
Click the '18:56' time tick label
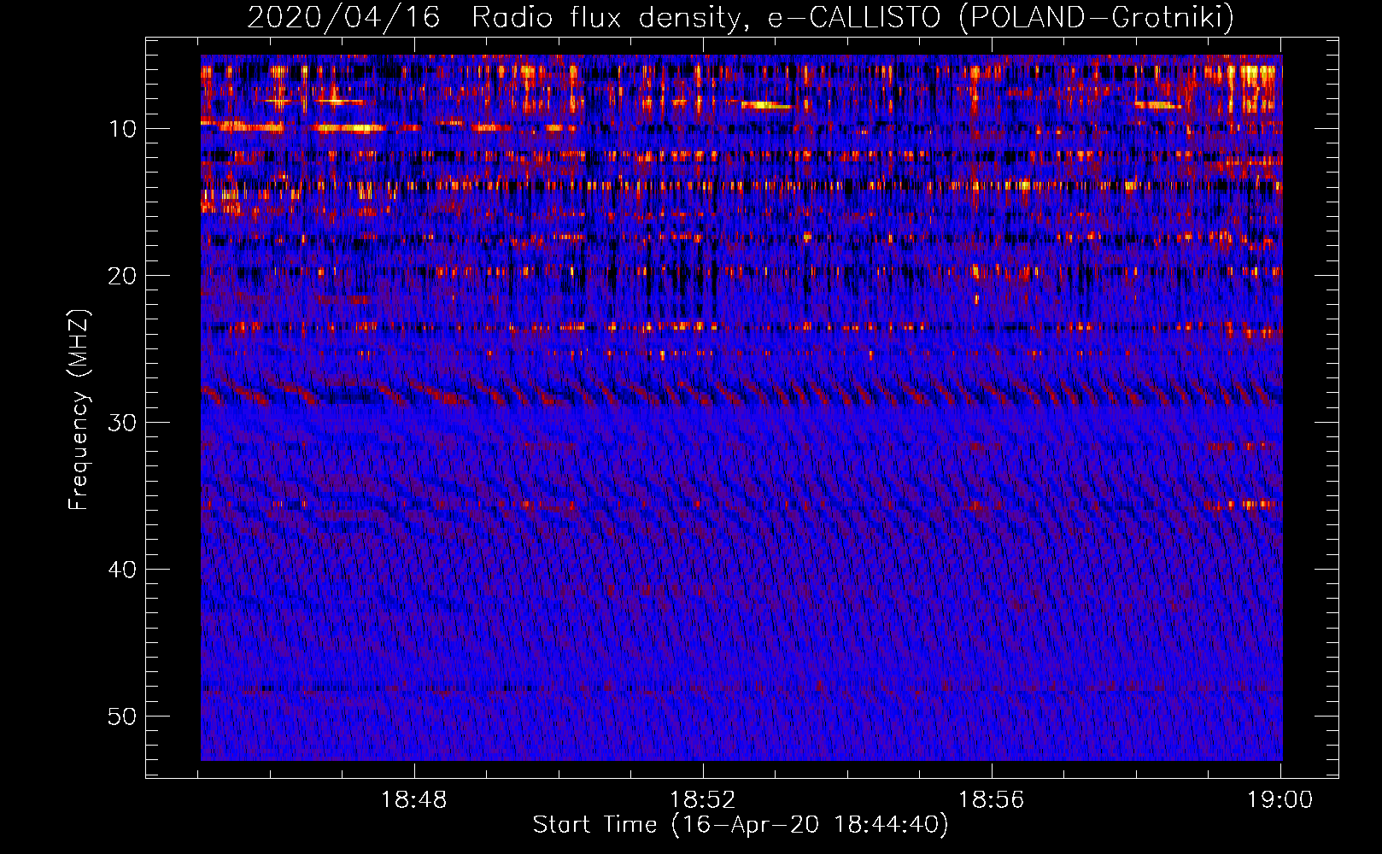(x=992, y=800)
